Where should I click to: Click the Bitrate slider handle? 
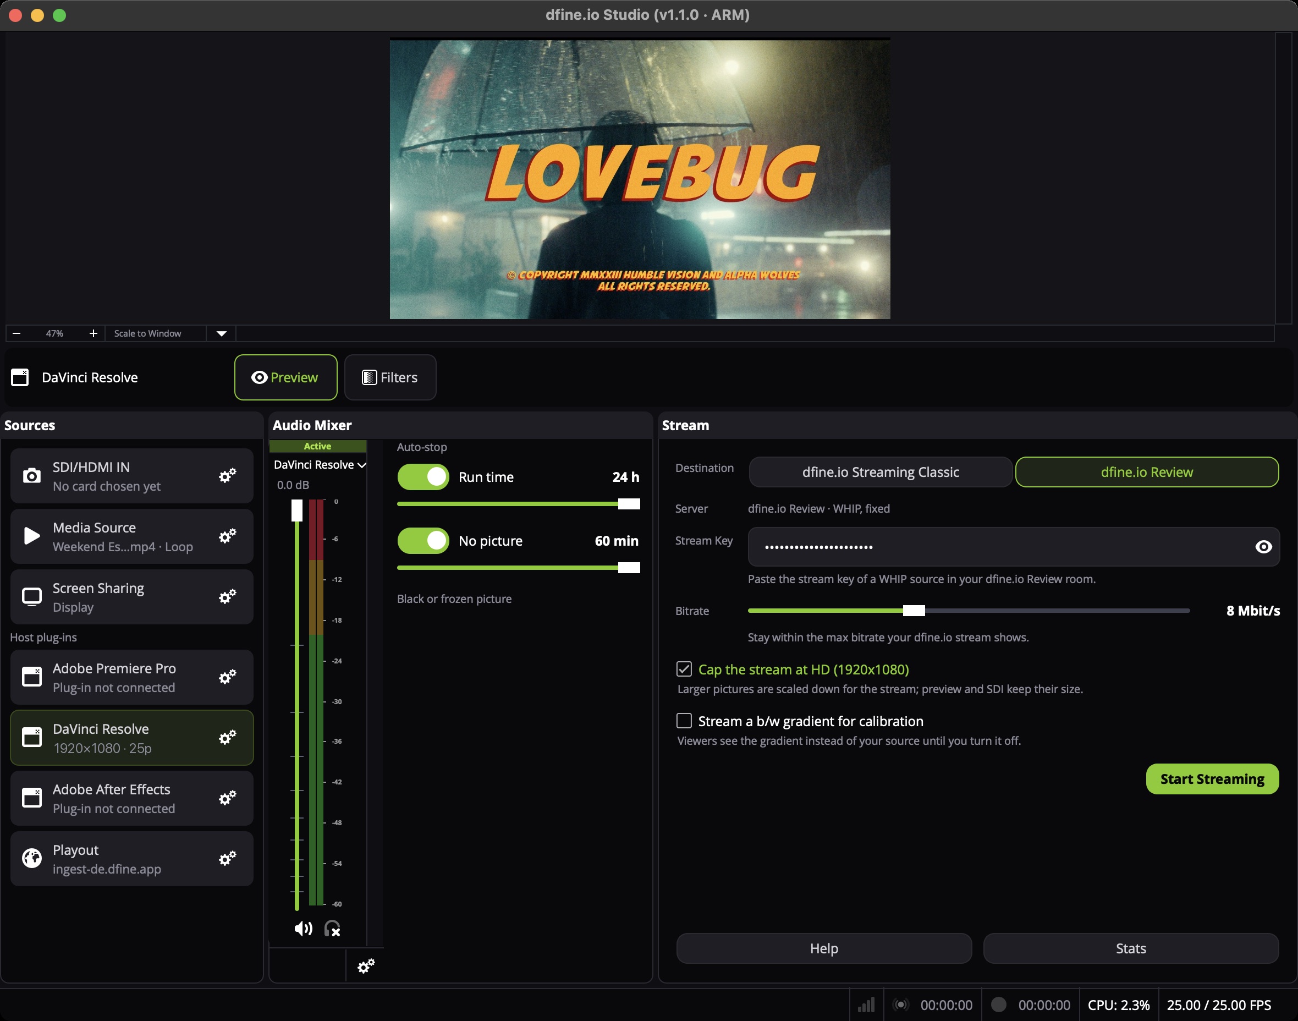[x=914, y=610]
